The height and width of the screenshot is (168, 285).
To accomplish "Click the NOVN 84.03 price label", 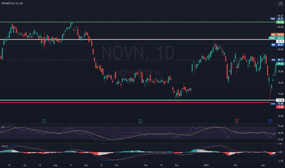I will 276,38.
